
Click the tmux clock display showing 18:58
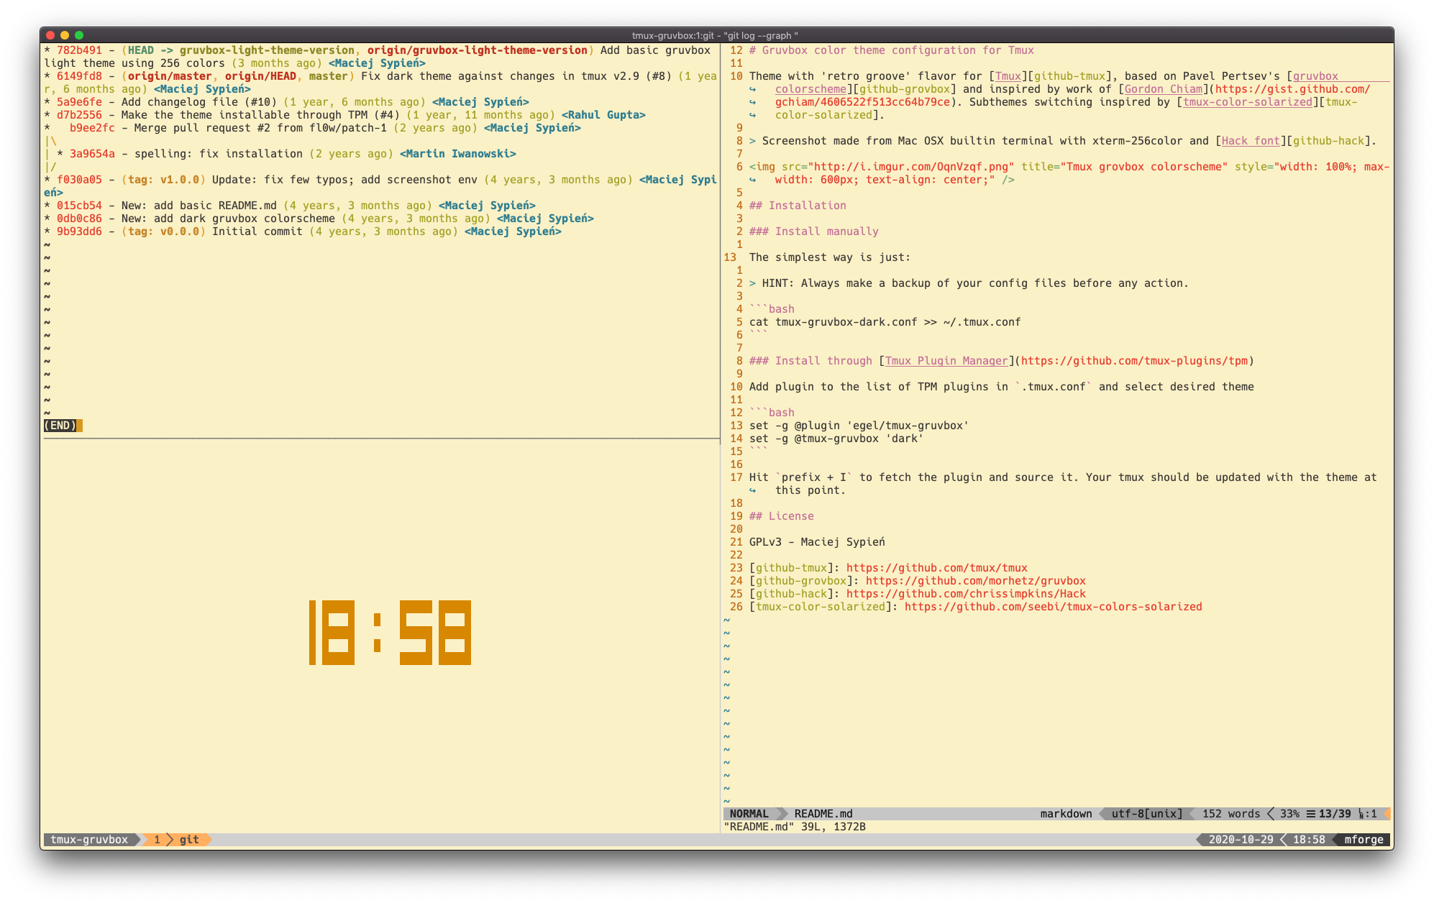(x=390, y=632)
